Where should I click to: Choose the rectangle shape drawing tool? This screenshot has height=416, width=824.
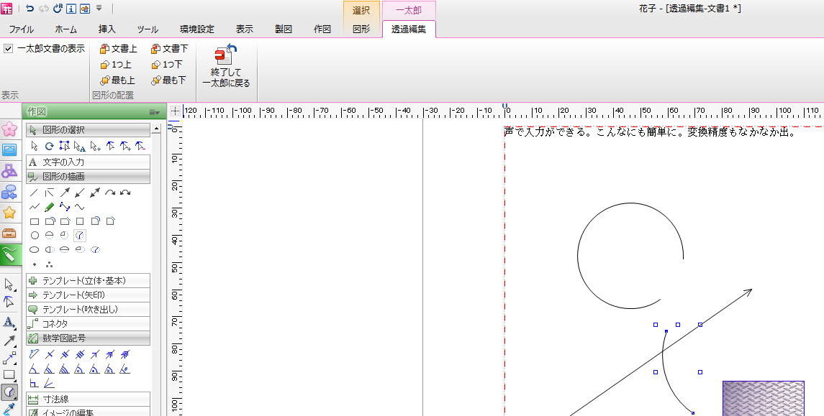pos(34,221)
